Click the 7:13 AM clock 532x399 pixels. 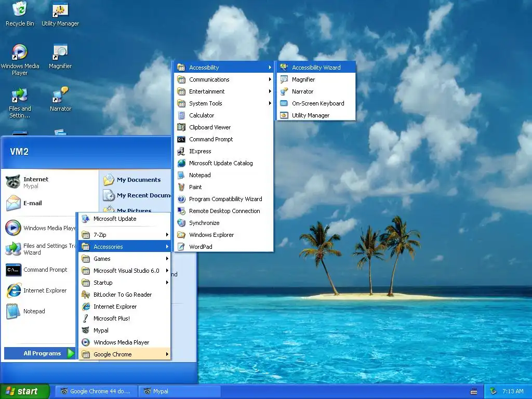pyautogui.click(x=513, y=391)
